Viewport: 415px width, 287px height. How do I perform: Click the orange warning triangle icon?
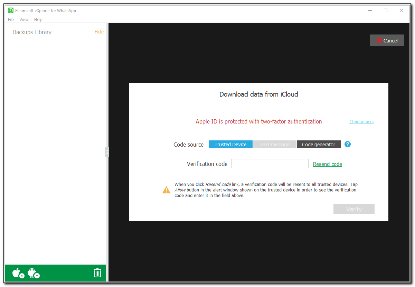pos(166,189)
